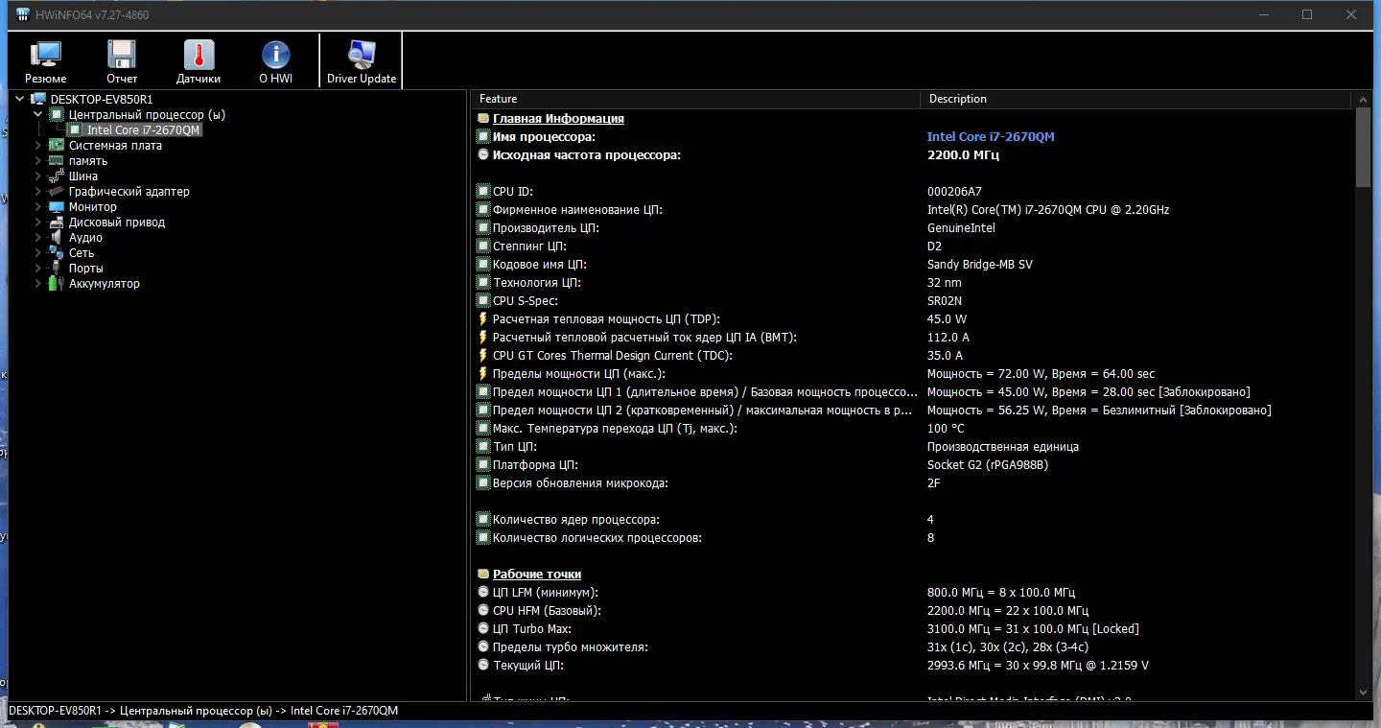Click the Отчет report floppy icon
The height and width of the screenshot is (728, 1381).
122,61
